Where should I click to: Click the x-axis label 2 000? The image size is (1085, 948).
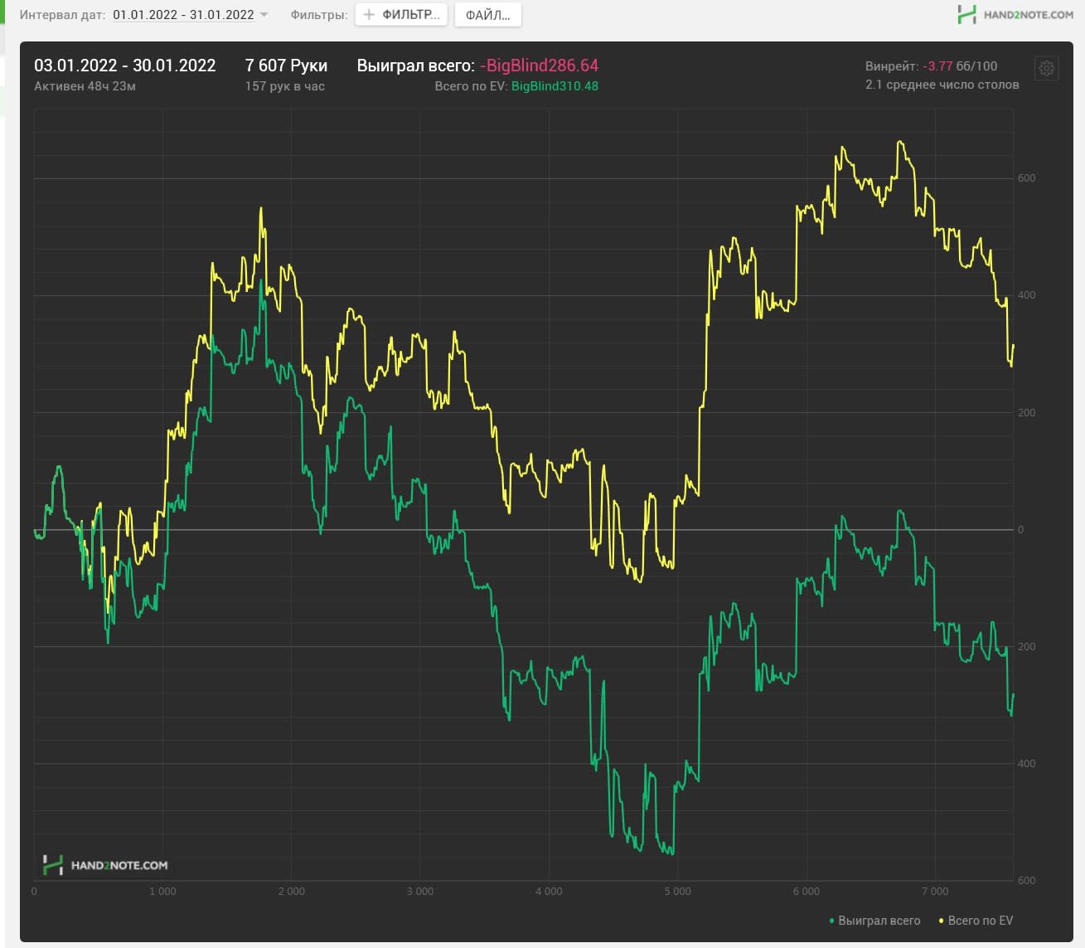click(291, 892)
